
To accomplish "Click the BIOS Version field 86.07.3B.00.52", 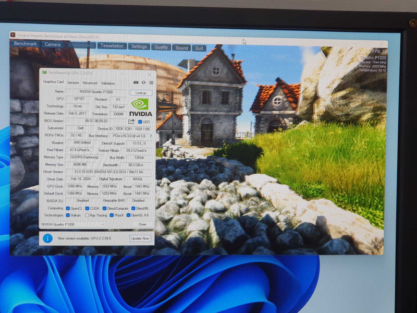I will pyautogui.click(x=96, y=121).
